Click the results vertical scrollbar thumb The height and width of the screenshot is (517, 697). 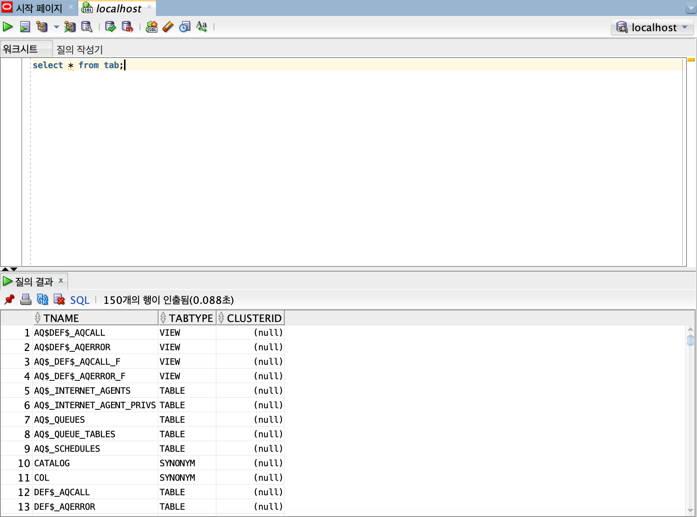690,340
